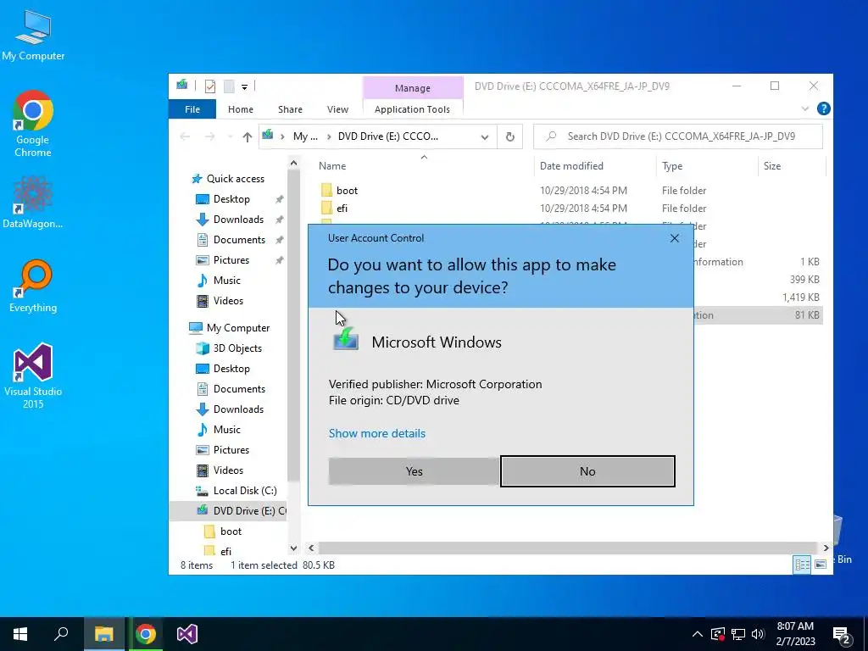Open notifications action center icon
Viewport: 868px width, 651px height.
point(842,635)
